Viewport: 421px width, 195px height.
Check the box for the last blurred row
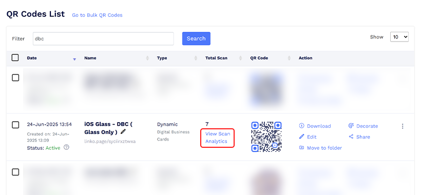tap(15, 172)
